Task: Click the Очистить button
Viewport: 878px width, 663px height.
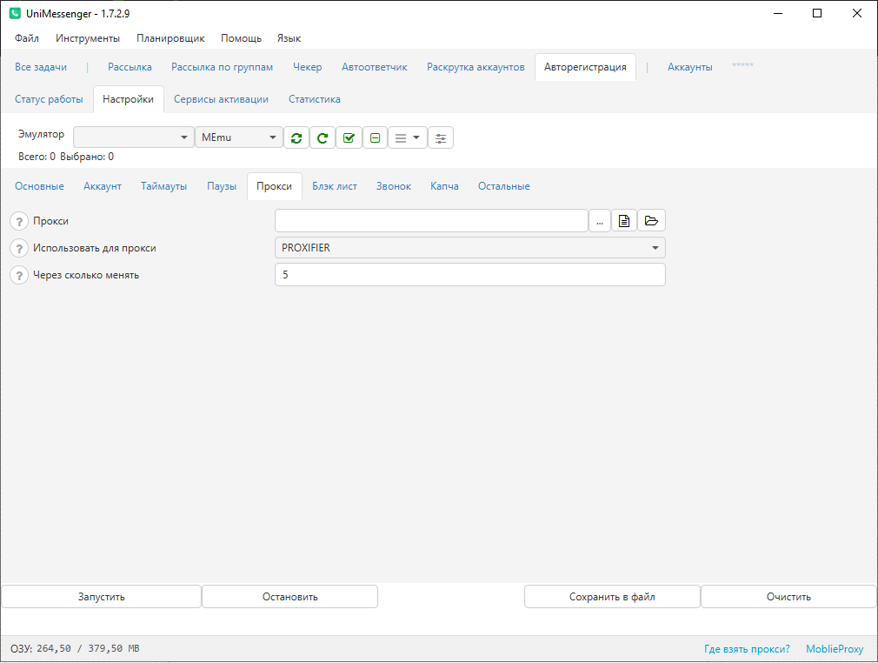Action: coord(788,597)
